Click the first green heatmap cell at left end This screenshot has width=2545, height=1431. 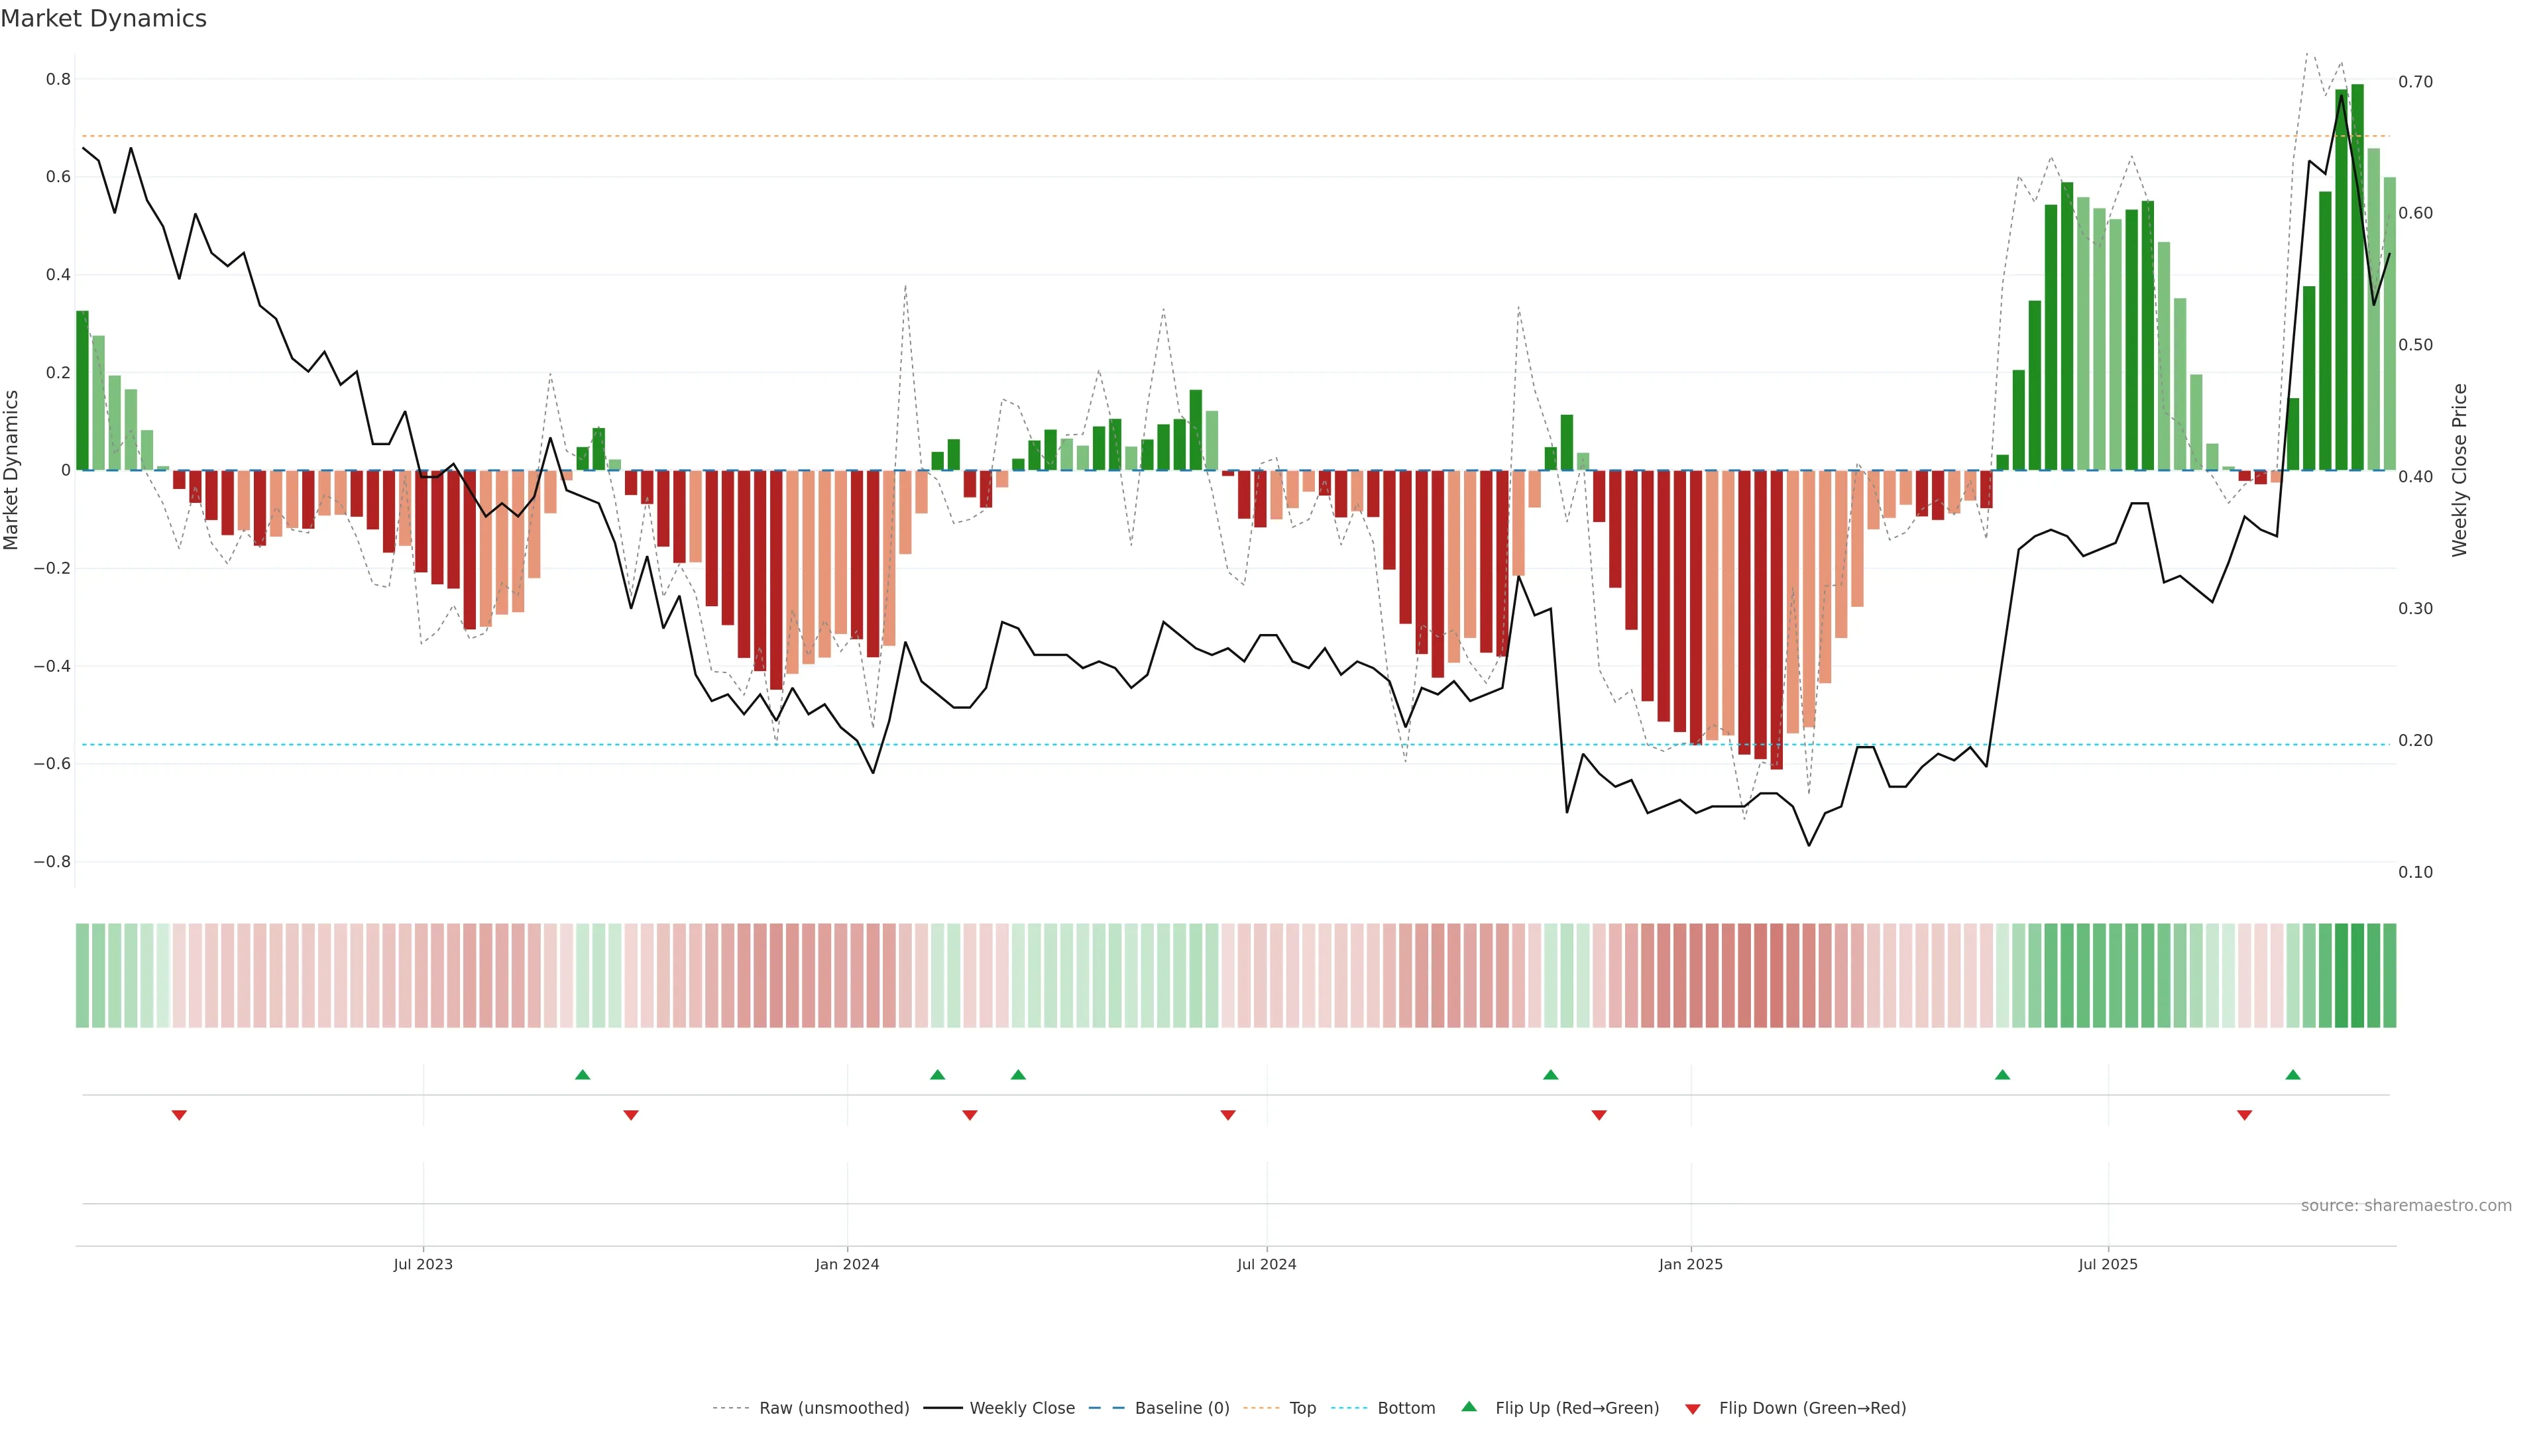click(x=82, y=975)
